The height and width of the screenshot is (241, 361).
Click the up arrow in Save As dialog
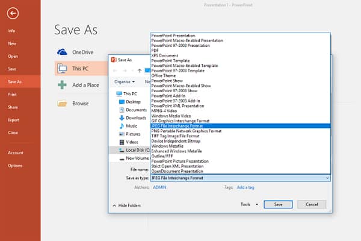point(140,70)
